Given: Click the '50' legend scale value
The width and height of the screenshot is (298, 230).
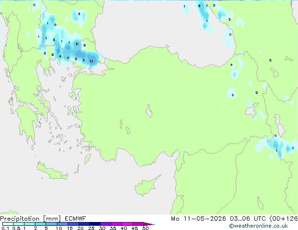Looking at the screenshot, I should point(145,228).
